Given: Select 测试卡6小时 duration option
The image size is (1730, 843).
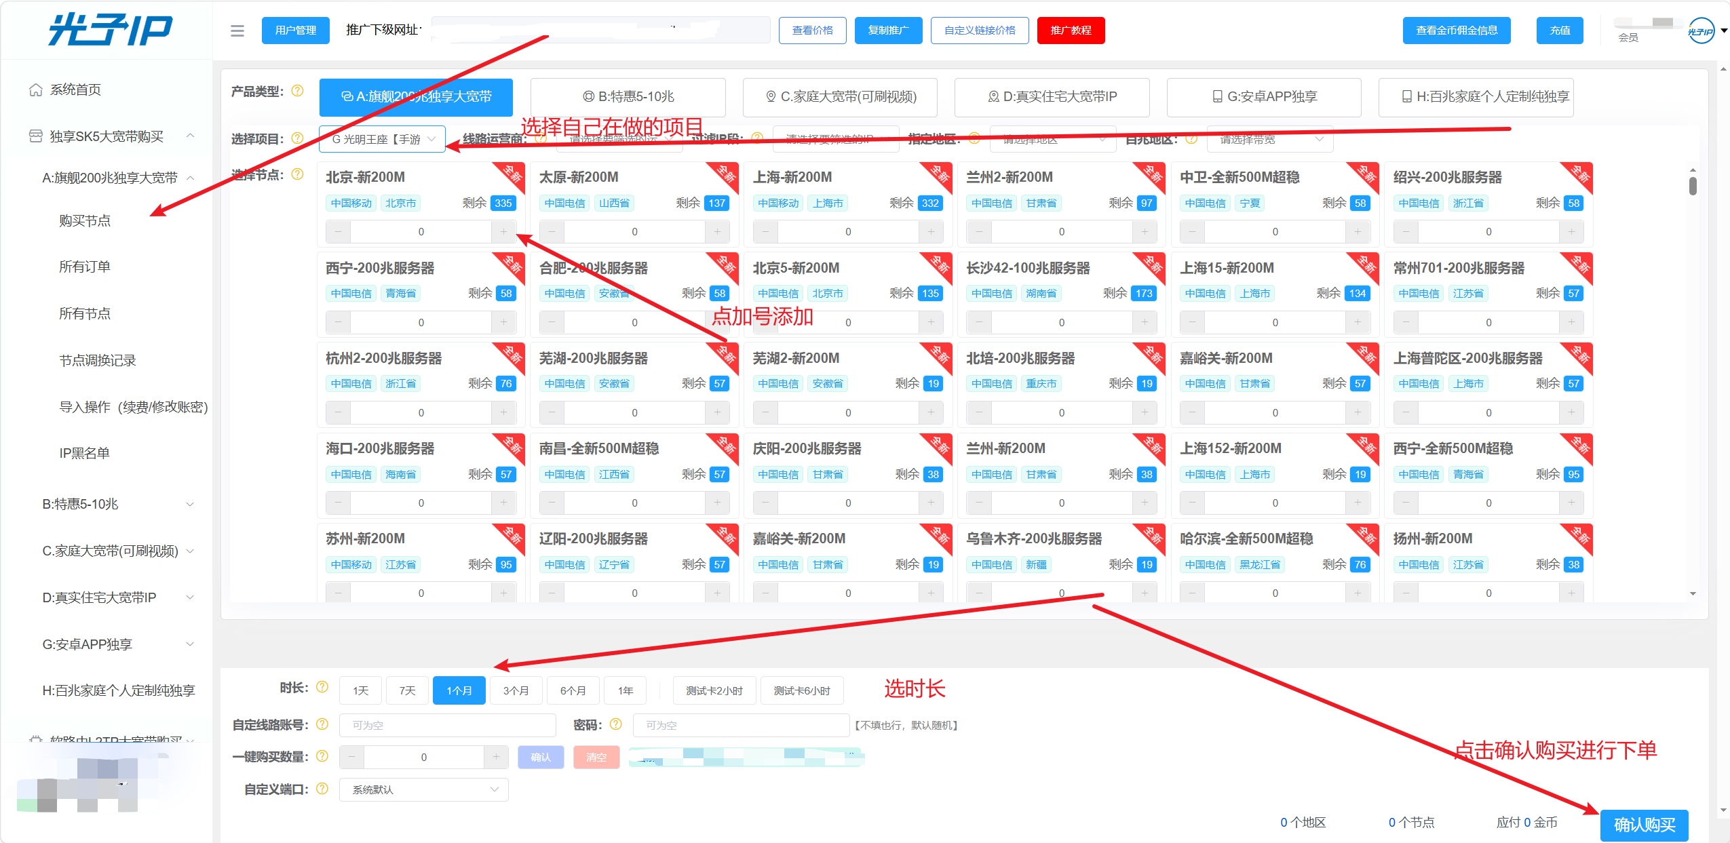Looking at the screenshot, I should click(802, 690).
